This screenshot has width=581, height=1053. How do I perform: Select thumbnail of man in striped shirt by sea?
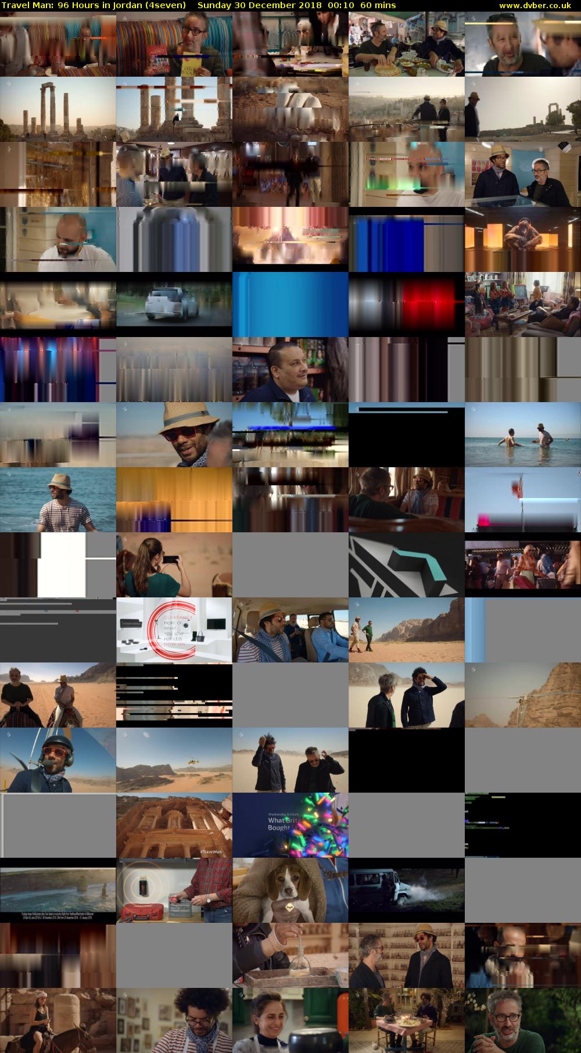click(x=58, y=500)
